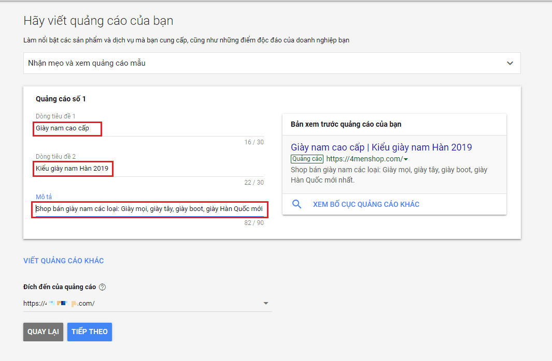Click the Hãy viết quảng cáo của bạn page title

pos(98,21)
